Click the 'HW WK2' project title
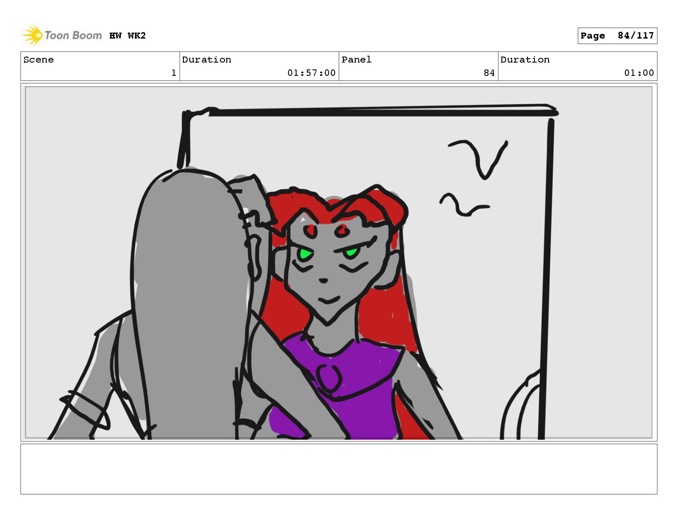This screenshot has width=678, height=525. tap(127, 36)
